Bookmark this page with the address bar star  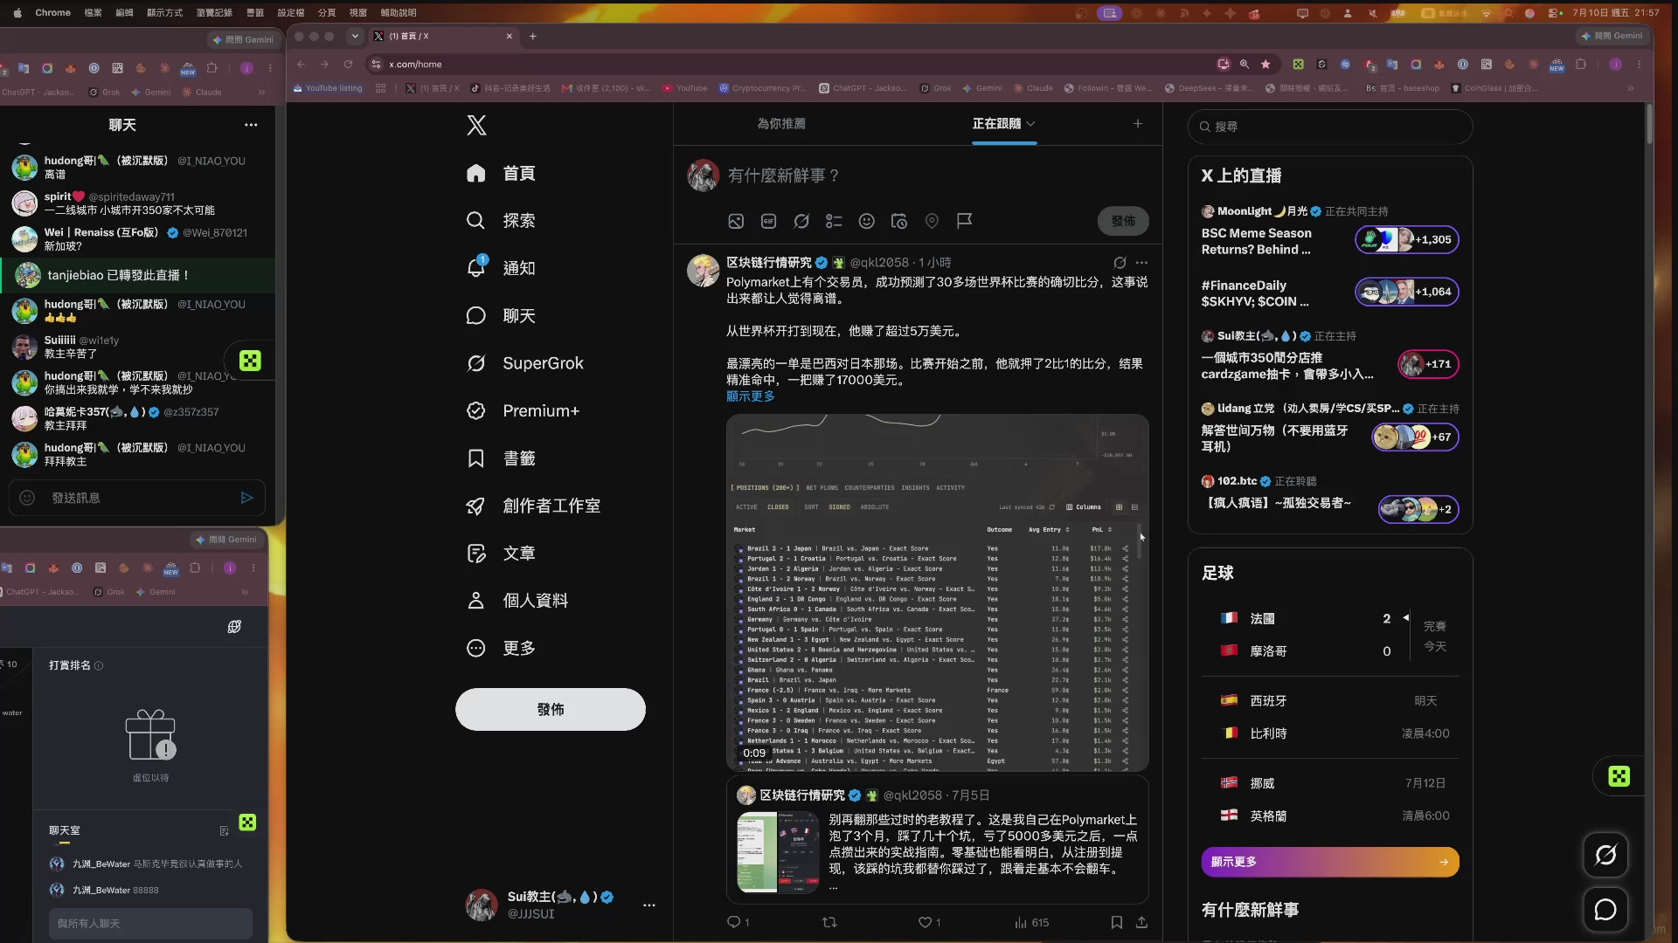click(1265, 64)
